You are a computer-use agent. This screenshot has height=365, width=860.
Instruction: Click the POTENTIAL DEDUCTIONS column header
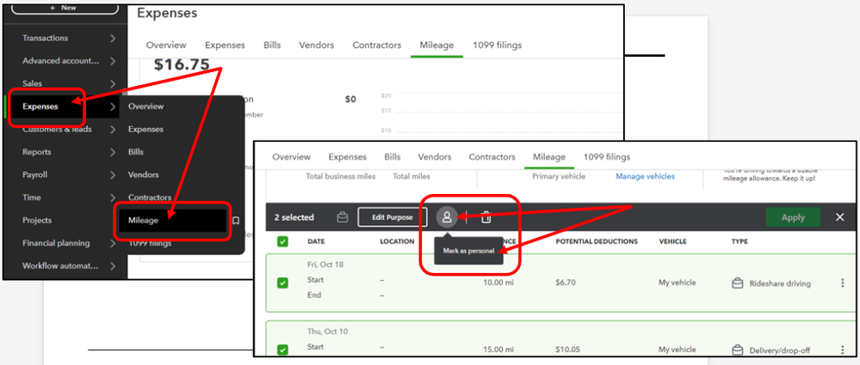pyautogui.click(x=597, y=241)
